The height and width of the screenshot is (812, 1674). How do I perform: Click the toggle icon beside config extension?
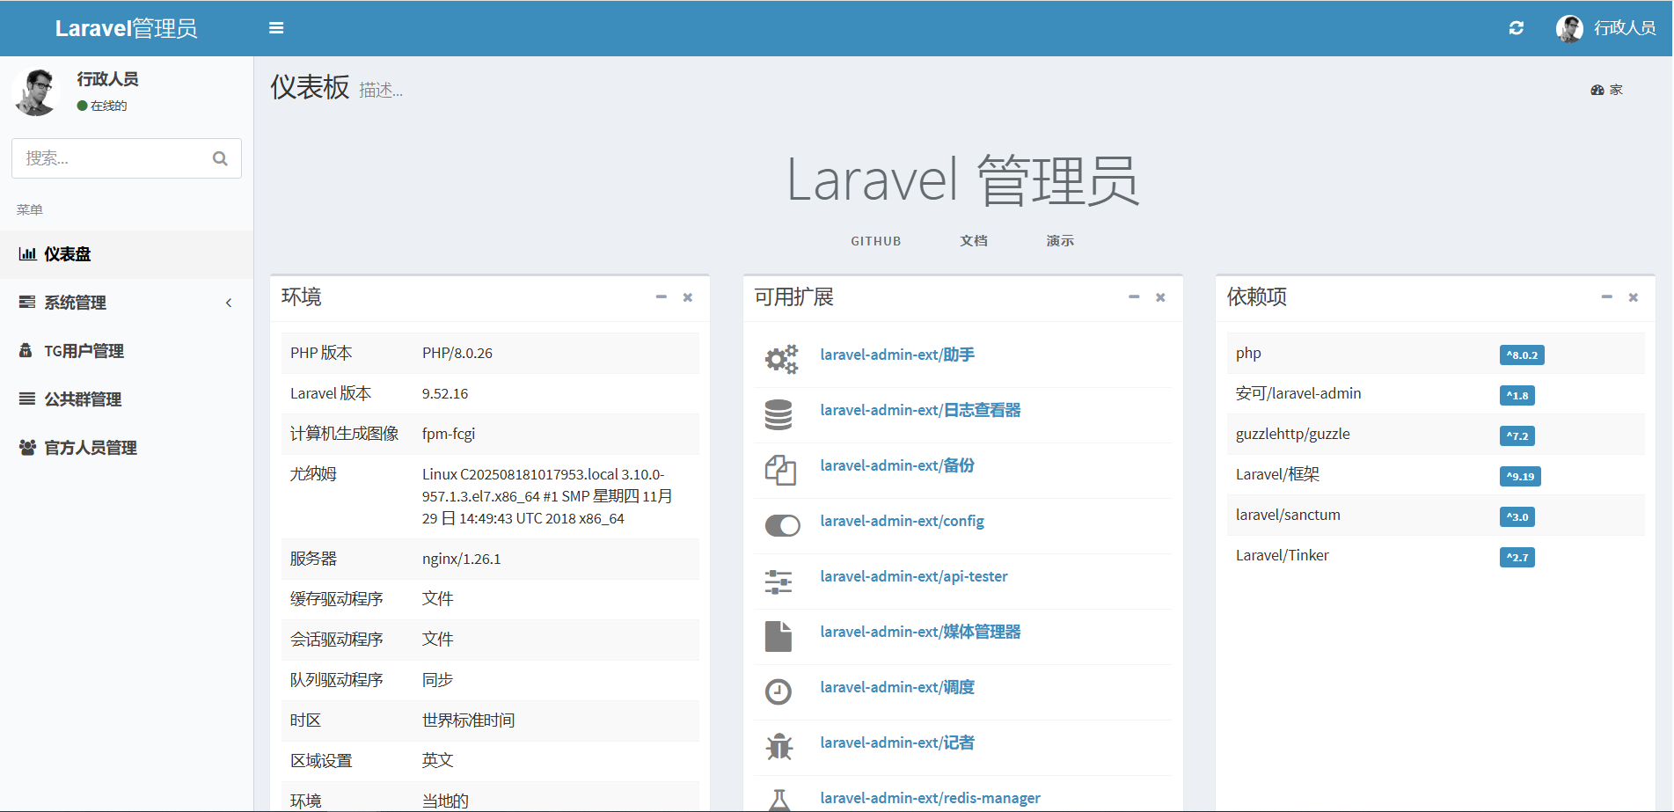click(x=782, y=525)
